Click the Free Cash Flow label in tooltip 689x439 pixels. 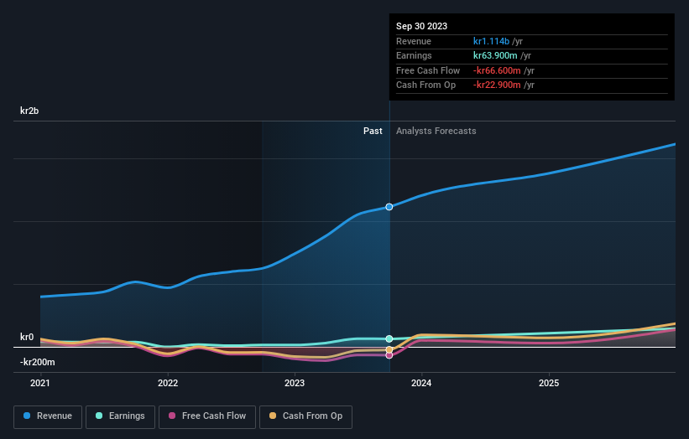click(x=428, y=70)
